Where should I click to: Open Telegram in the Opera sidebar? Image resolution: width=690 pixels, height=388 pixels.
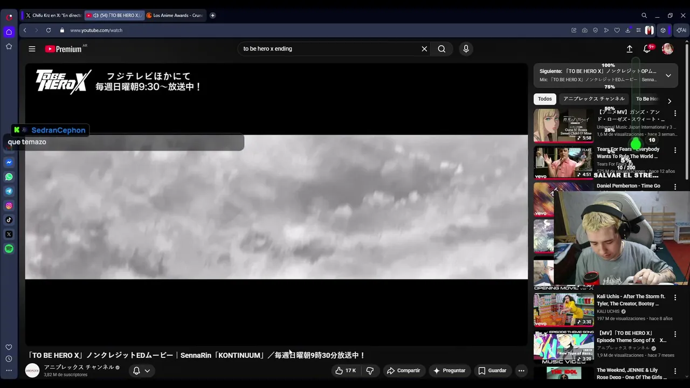(x=9, y=191)
